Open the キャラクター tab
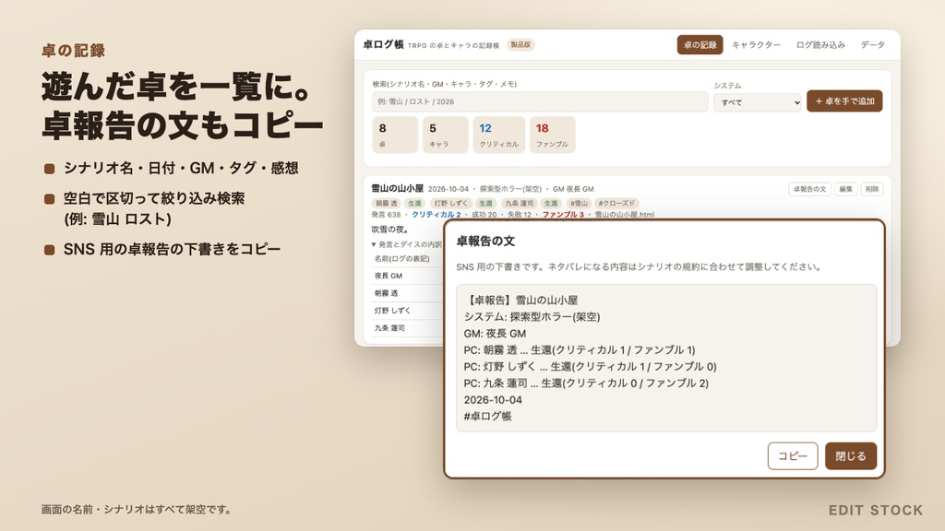 756,45
